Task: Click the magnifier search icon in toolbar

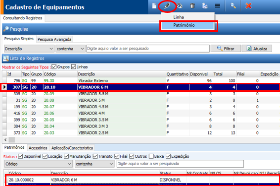Action: coord(233,6)
